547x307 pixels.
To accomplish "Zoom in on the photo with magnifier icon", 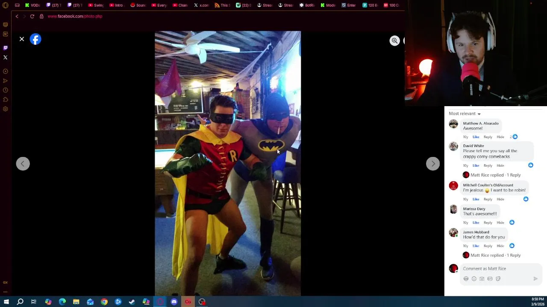I will (x=394, y=41).
